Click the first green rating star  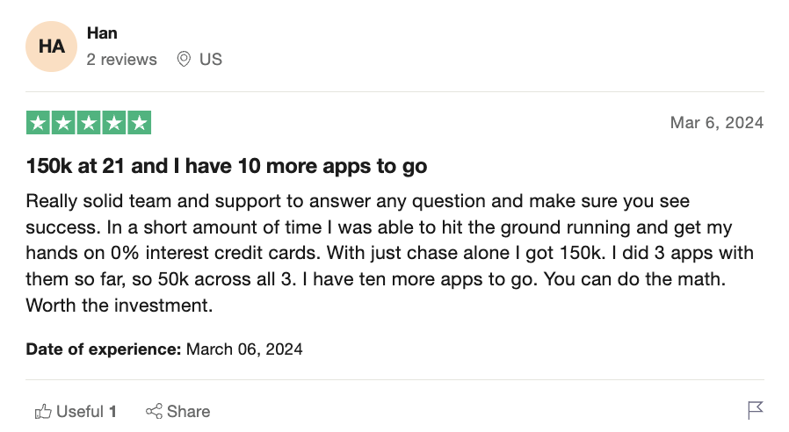pos(38,123)
